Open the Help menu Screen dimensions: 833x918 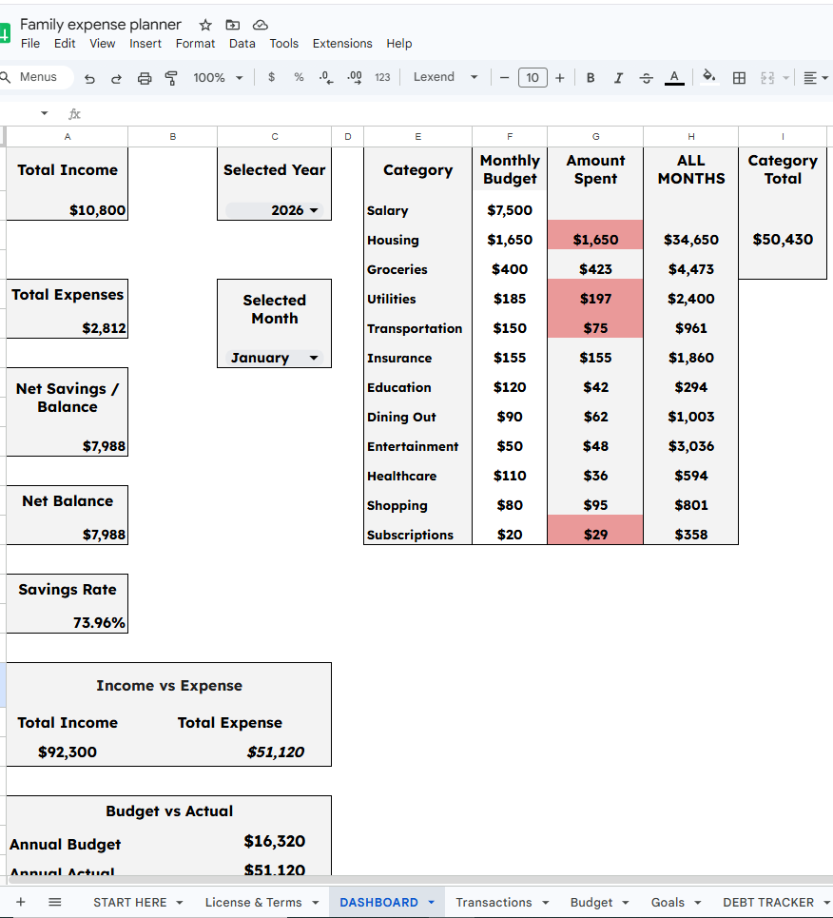pyautogui.click(x=398, y=44)
